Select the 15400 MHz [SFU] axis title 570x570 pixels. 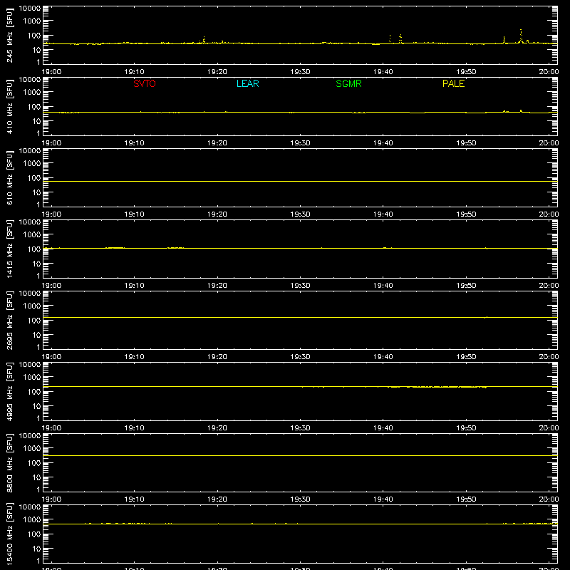coord(10,534)
